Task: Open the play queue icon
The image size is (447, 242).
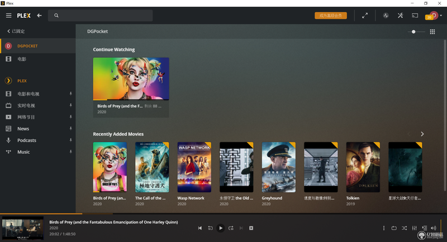Action: (x=425, y=228)
